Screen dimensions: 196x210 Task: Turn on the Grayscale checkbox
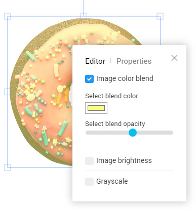pyautogui.click(x=89, y=182)
